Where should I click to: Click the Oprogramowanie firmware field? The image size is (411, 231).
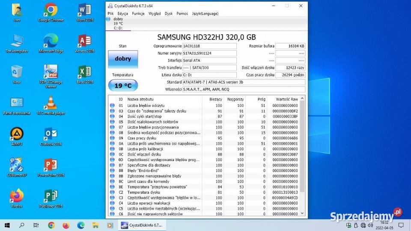pyautogui.click(x=209, y=46)
